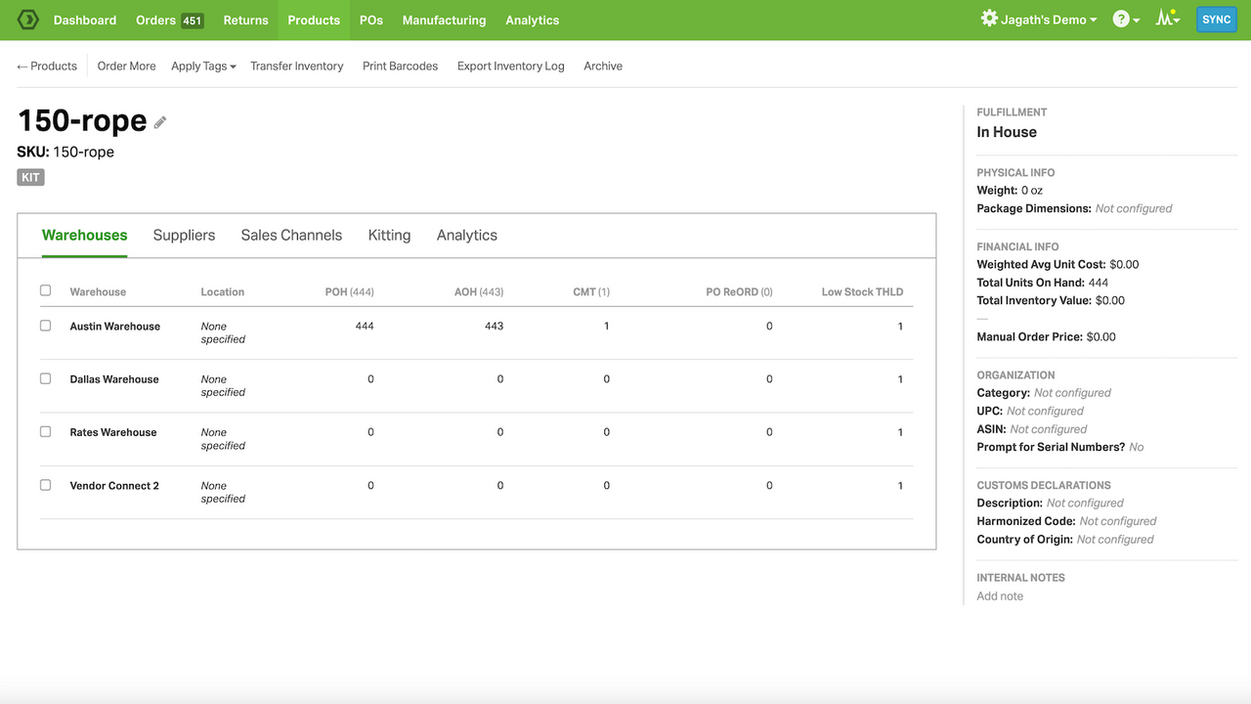Open the settings gear icon
This screenshot has height=704, width=1251.
coord(989,19)
